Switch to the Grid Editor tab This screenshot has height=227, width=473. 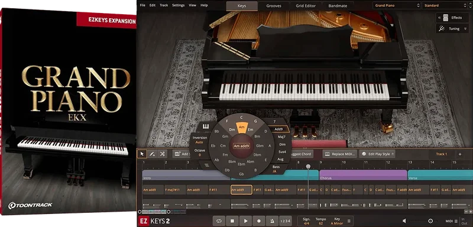click(306, 6)
